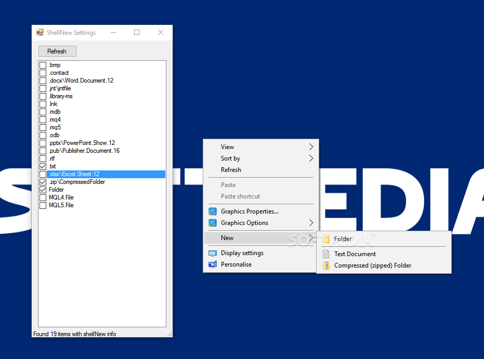The image size is (484, 359).
Task: Maximize the ShellNew Settings window
Action: coord(137,32)
